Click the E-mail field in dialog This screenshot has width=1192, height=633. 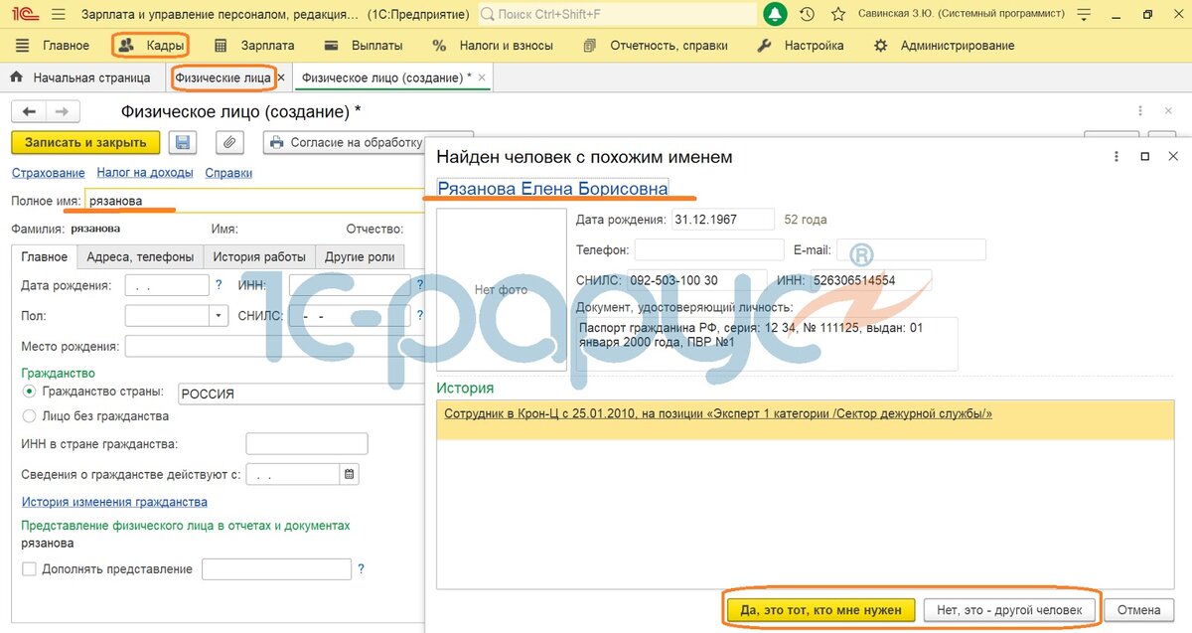pos(911,249)
